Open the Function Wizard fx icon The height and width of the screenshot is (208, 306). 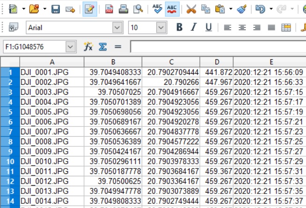tap(88, 47)
